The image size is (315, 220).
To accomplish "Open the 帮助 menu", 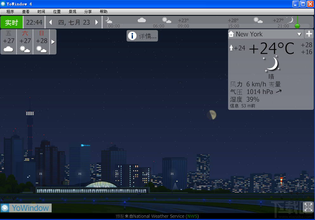I will tap(103, 12).
